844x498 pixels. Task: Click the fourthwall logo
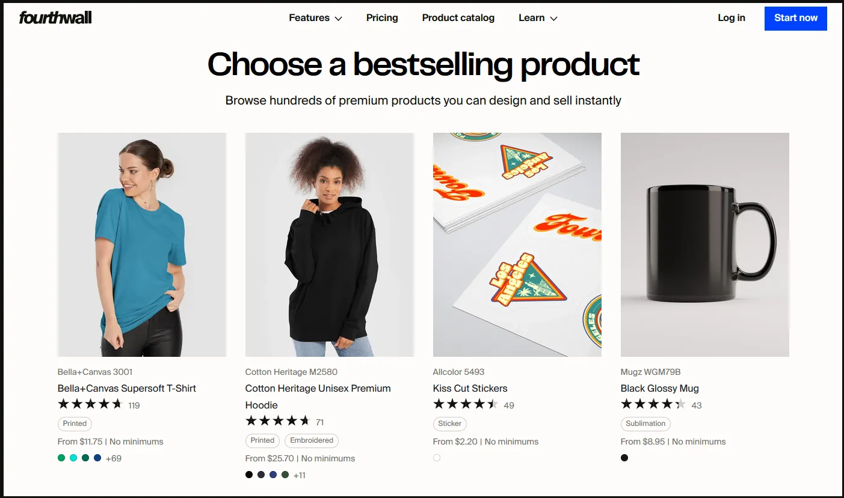pos(55,17)
